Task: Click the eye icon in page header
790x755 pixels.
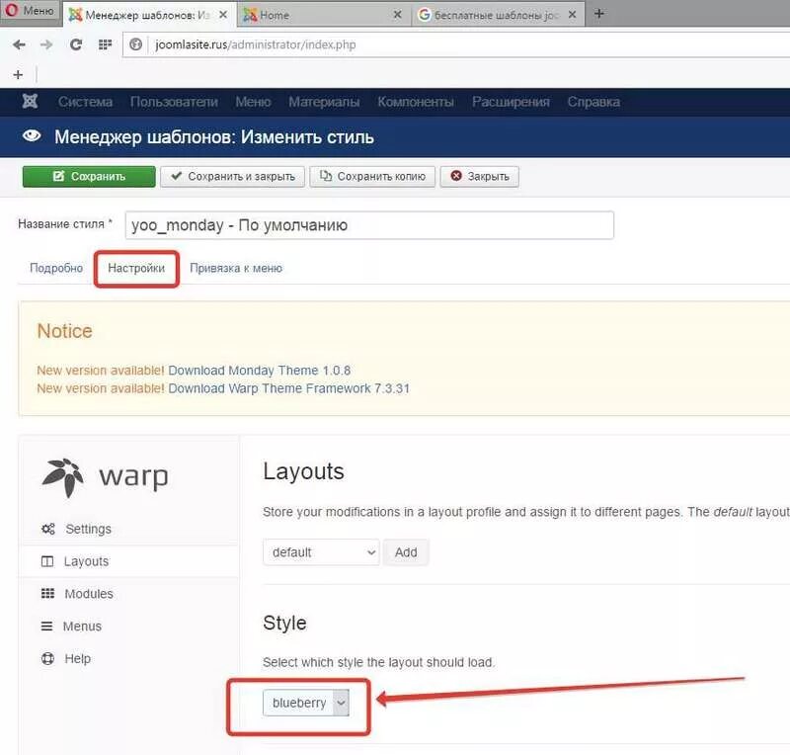Action: tap(32, 135)
